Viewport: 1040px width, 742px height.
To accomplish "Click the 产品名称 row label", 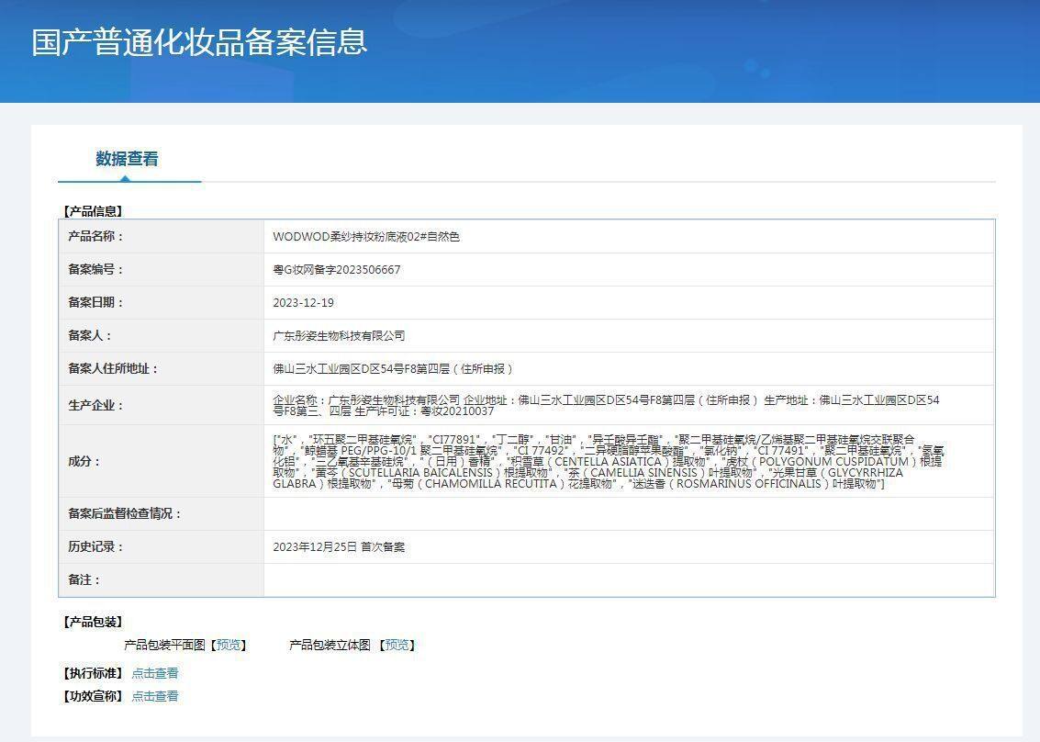I will 95,236.
